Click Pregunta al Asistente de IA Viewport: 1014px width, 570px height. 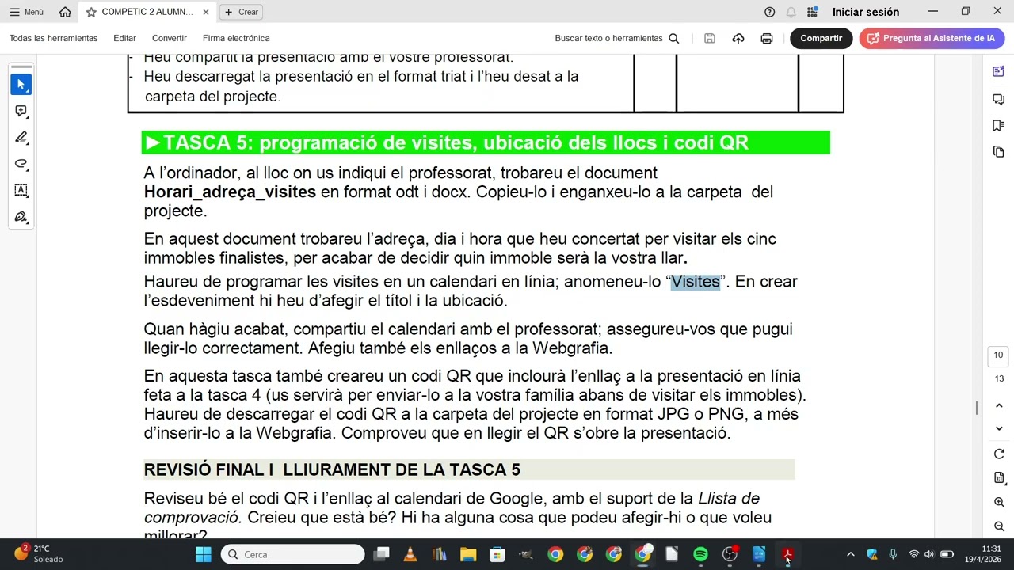[x=932, y=38]
